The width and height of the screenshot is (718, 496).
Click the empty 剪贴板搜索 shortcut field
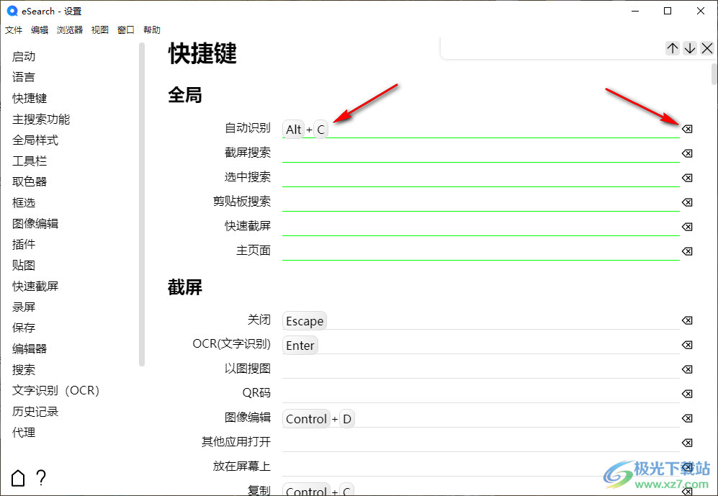[x=481, y=202]
